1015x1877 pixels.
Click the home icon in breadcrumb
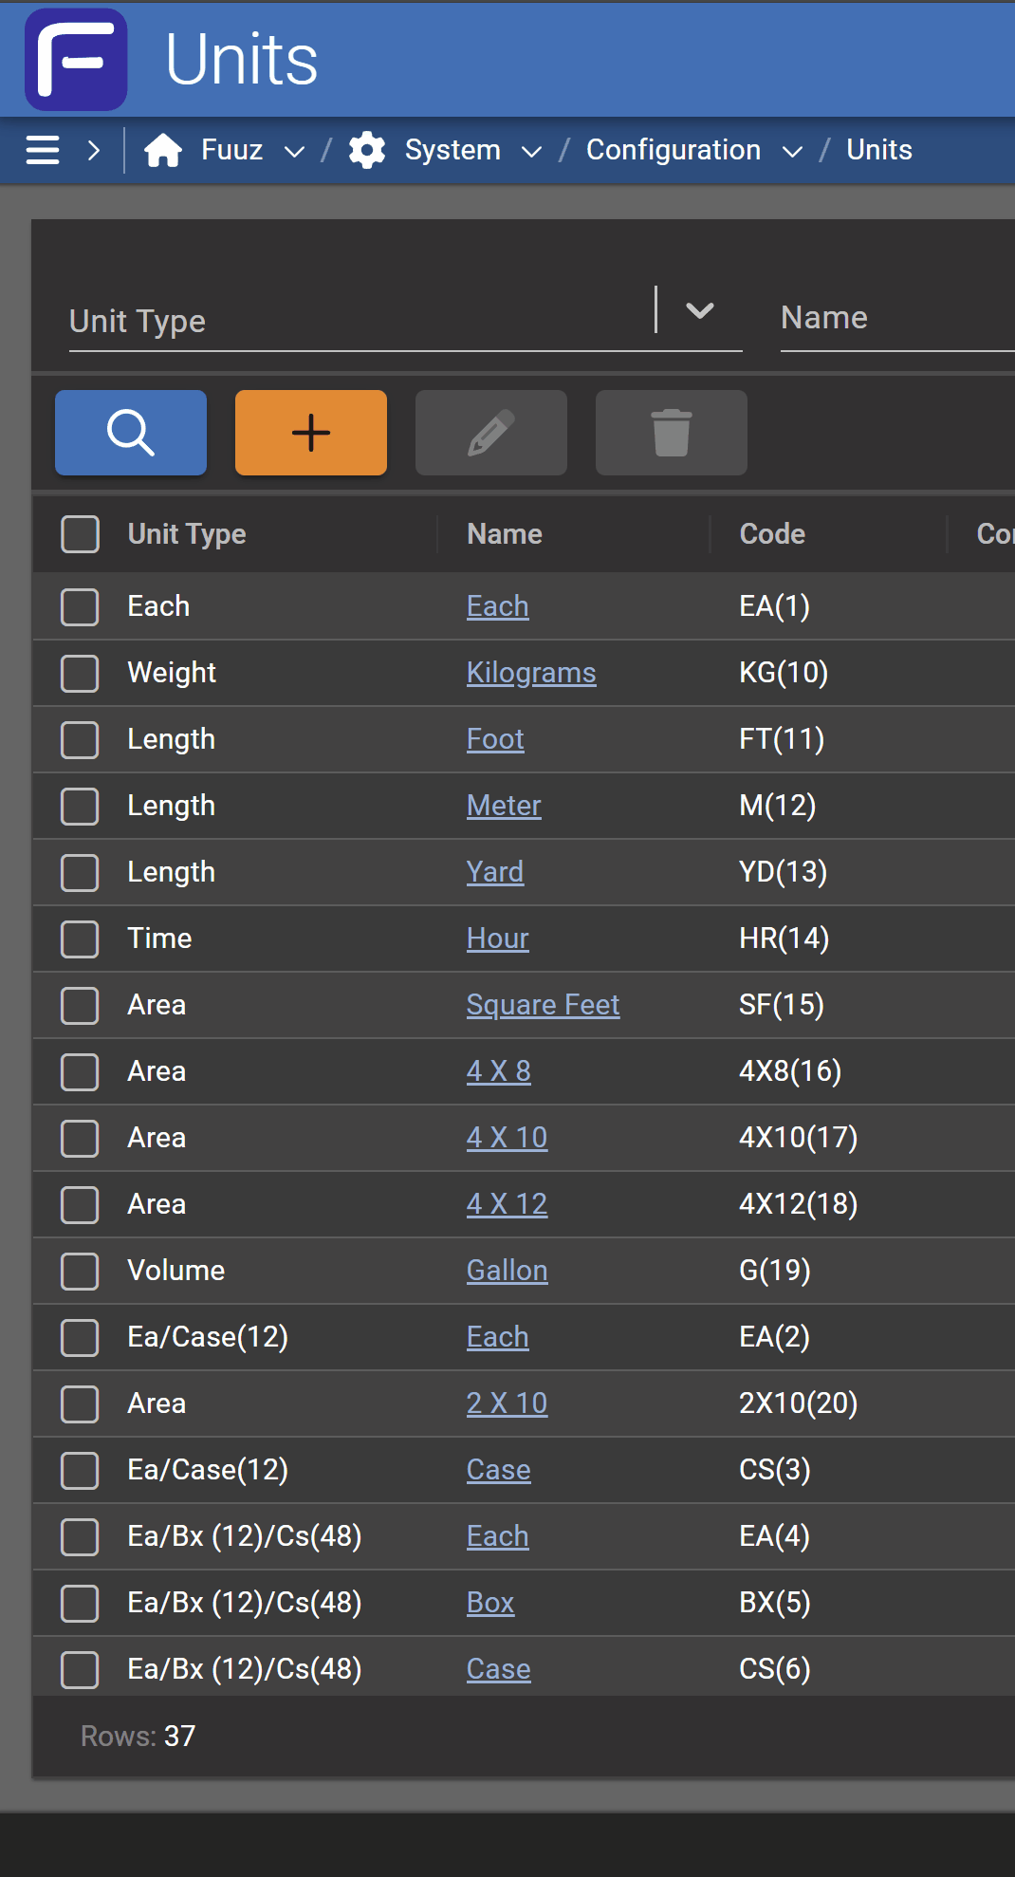163,150
